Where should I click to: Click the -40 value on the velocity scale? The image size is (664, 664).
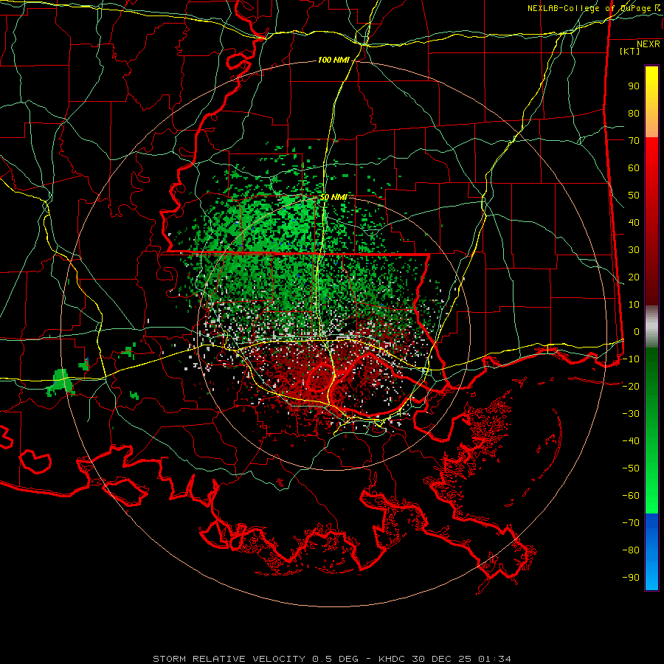(631, 441)
